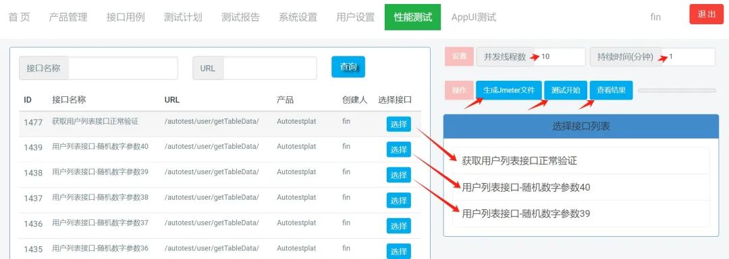729x259 pixels.
Task: Click the URL column header
Action: (x=172, y=100)
